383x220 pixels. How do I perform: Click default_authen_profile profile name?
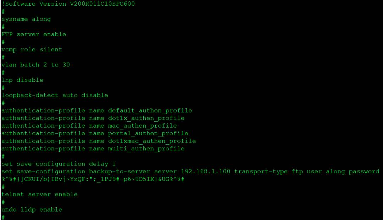[150, 111]
